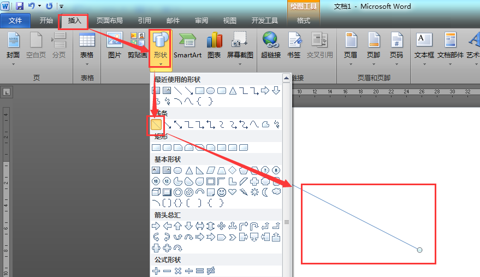Screen dimensions: 480x277
Task: Switch to the 页面布局 page layout tab
Action: tap(110, 21)
